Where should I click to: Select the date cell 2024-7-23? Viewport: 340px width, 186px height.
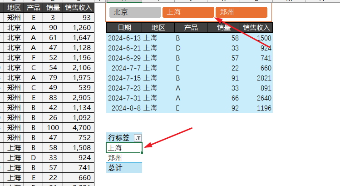pyautogui.click(x=124, y=88)
